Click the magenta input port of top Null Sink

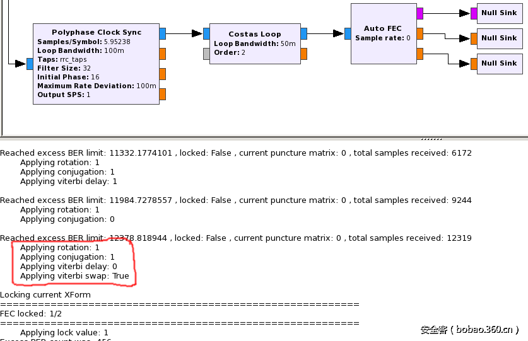click(474, 13)
